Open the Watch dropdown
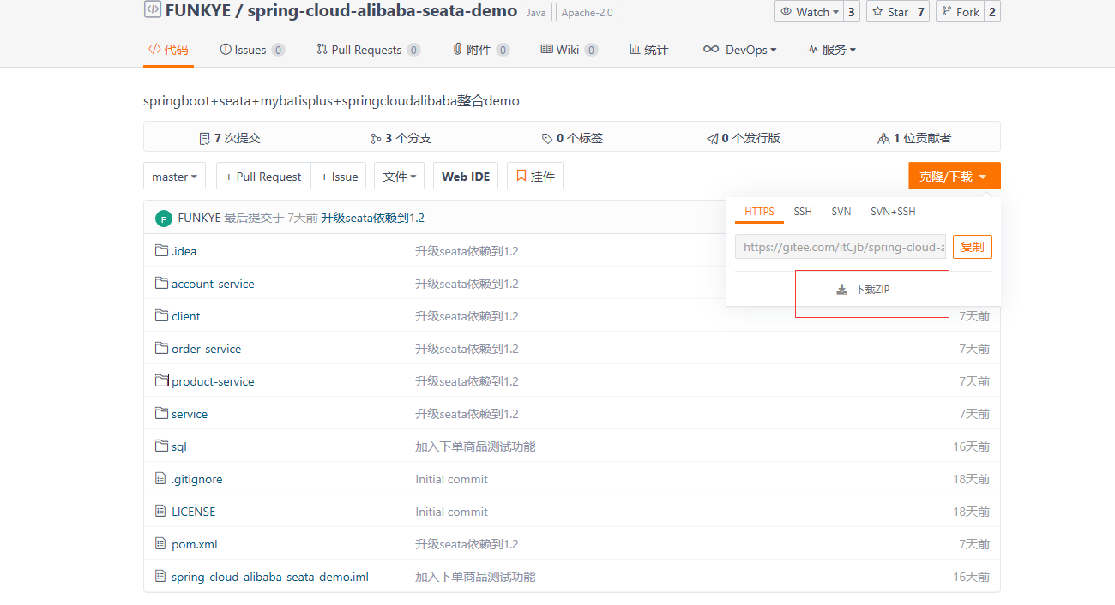Screen dimensions: 1115x605 click(809, 12)
